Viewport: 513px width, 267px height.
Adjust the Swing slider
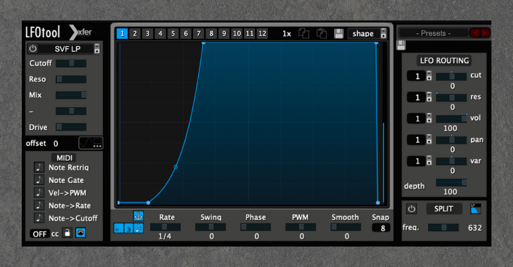coord(210,227)
